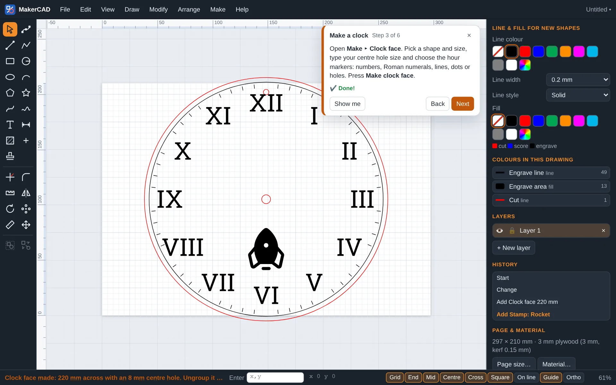Open the Draw menu
The height and width of the screenshot is (385, 616).
point(132,9)
